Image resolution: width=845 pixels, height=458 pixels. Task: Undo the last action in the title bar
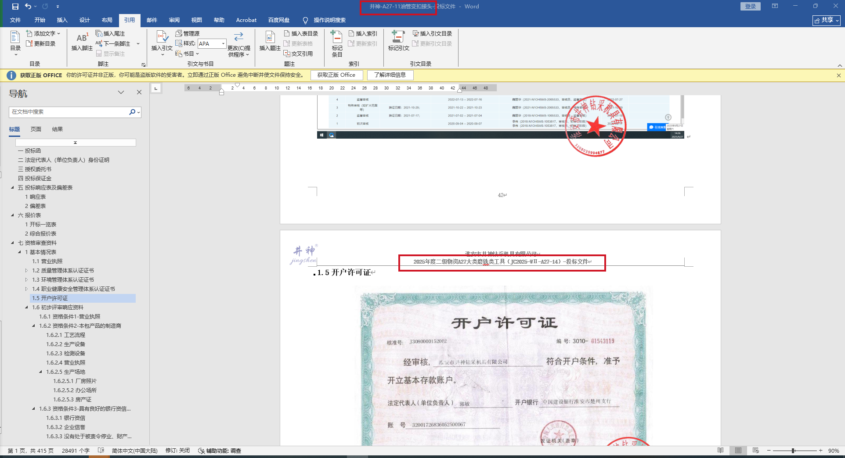pyautogui.click(x=28, y=7)
